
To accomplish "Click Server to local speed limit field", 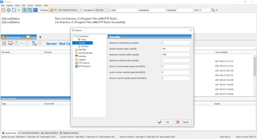I will (x=175, y=66).
